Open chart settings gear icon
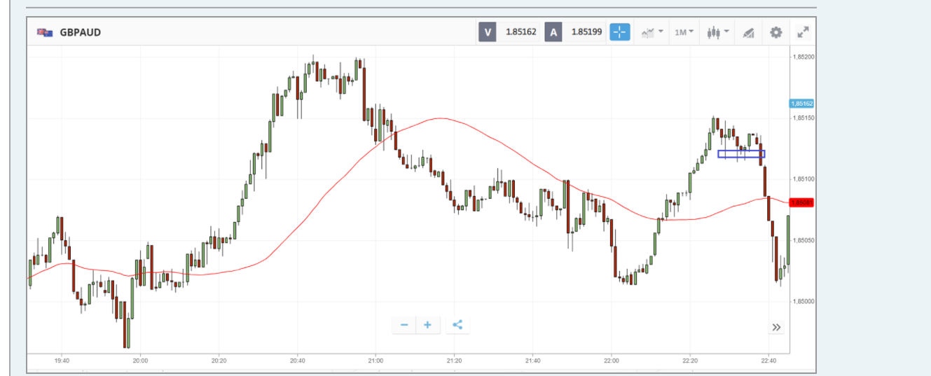 (x=775, y=32)
